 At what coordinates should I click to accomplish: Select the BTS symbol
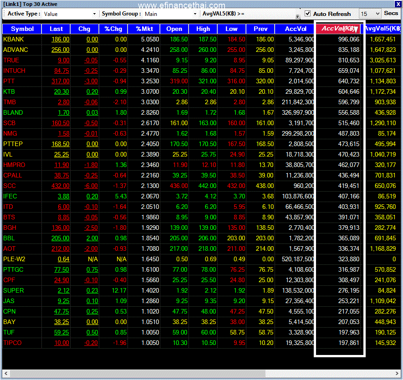point(9,218)
